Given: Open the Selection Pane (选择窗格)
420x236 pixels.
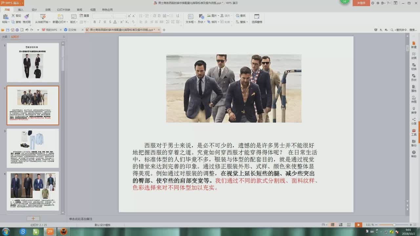Looking at the screenshot, I should (257, 18).
